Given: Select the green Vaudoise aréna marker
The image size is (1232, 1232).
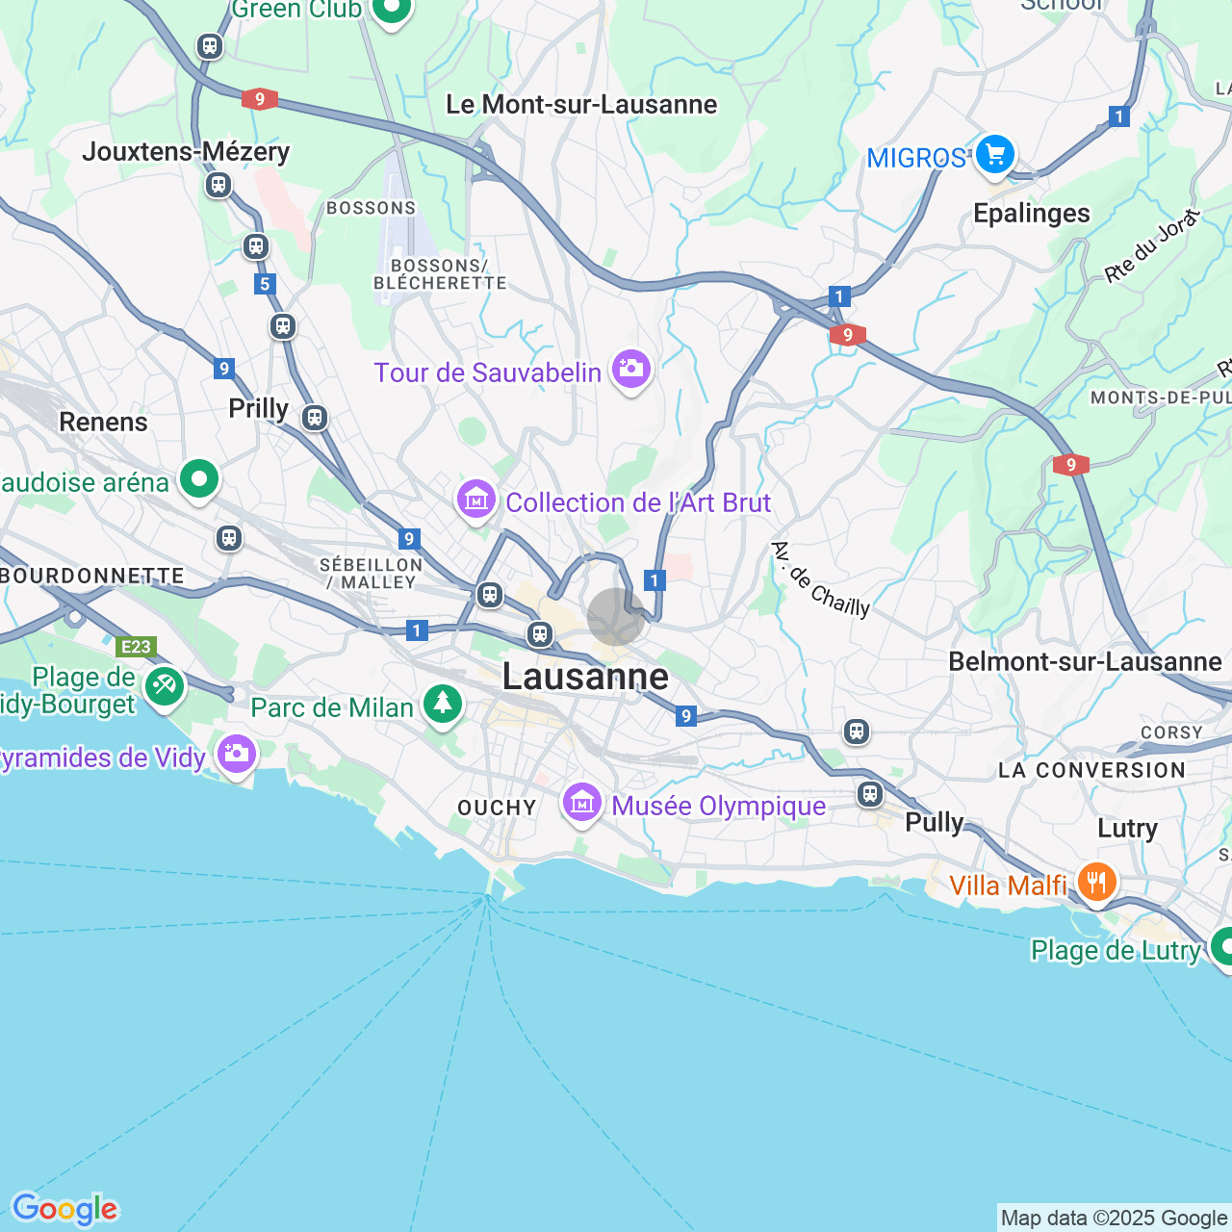Looking at the screenshot, I should (x=199, y=478).
